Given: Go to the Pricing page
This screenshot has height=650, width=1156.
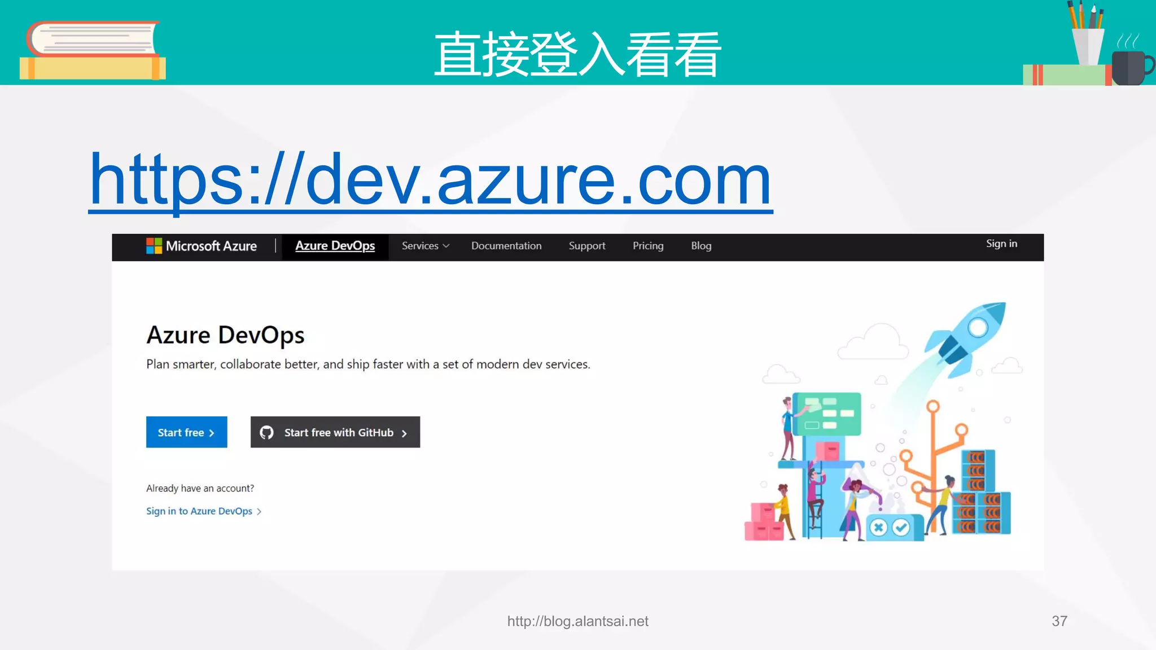Looking at the screenshot, I should 648,246.
